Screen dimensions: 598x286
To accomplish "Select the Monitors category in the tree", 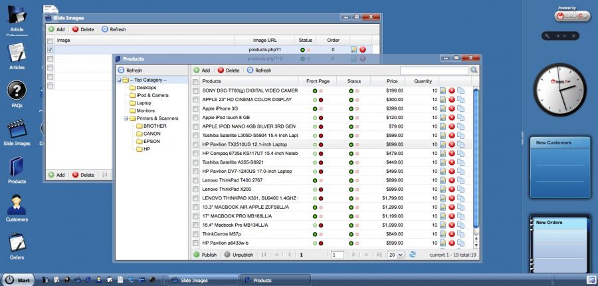I will 142,110.
